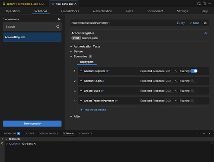Toggle editor split layout icon
Screen dimensions: 214x162
point(204,4)
